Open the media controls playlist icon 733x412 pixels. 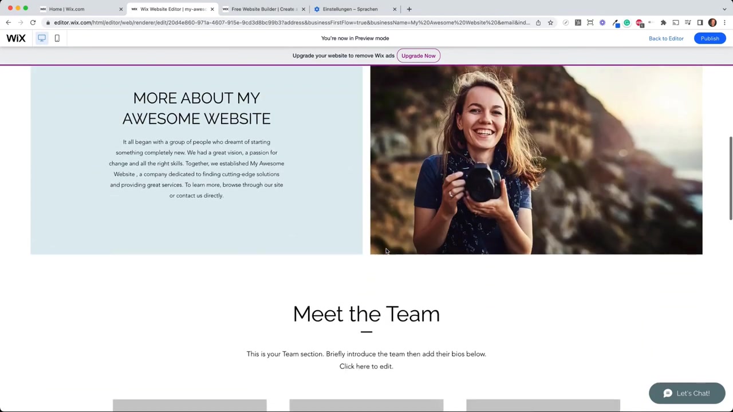coord(688,23)
